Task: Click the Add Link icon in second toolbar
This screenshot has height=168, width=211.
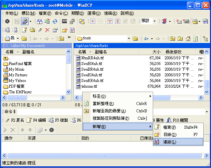Action: pyautogui.click(x=72, y=30)
